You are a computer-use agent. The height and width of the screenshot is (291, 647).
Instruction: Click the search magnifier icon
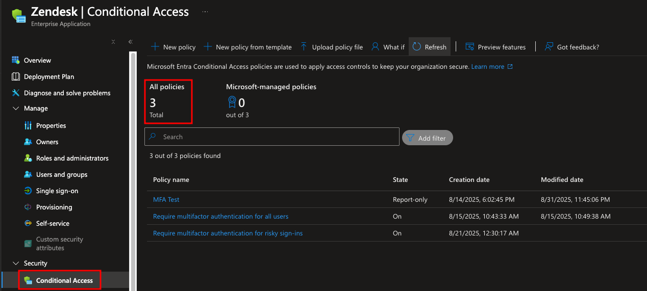pos(153,137)
